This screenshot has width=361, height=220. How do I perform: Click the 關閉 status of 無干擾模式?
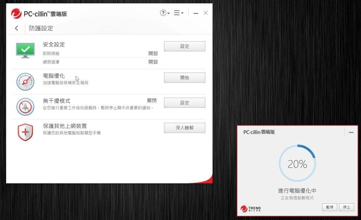[x=152, y=101]
